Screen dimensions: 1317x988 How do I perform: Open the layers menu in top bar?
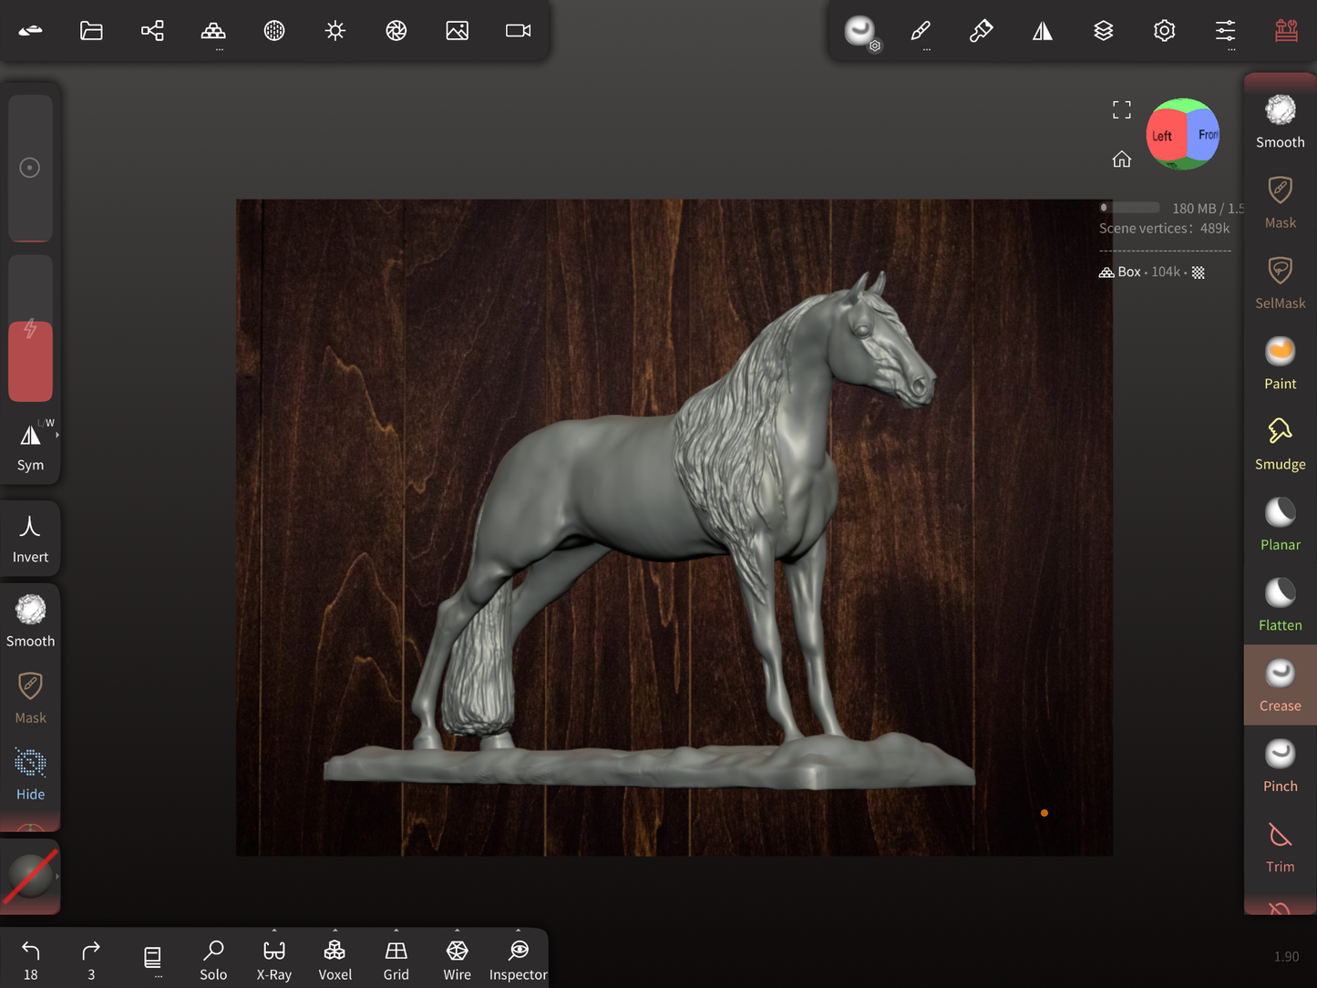click(1103, 31)
